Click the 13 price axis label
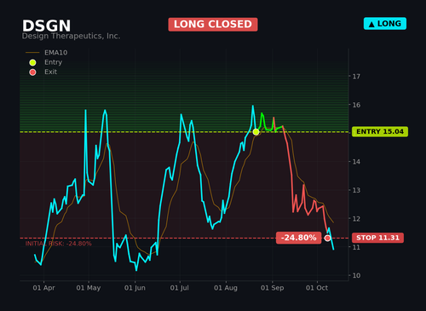 click(356, 190)
